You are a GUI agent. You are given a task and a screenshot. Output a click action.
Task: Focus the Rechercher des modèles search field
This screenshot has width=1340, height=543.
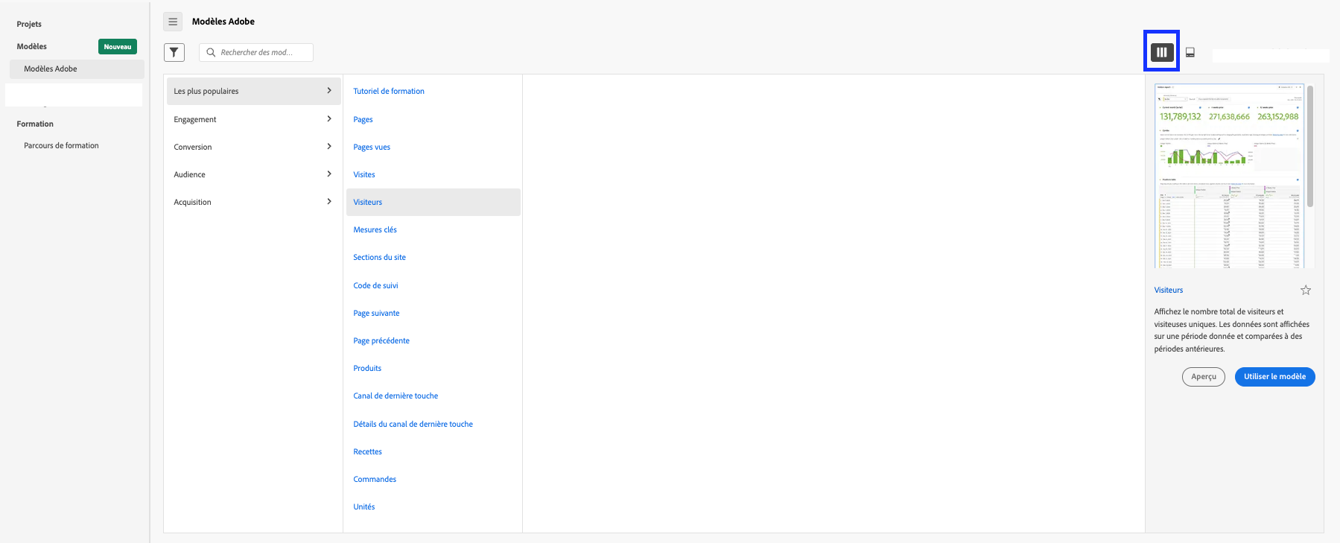click(256, 52)
